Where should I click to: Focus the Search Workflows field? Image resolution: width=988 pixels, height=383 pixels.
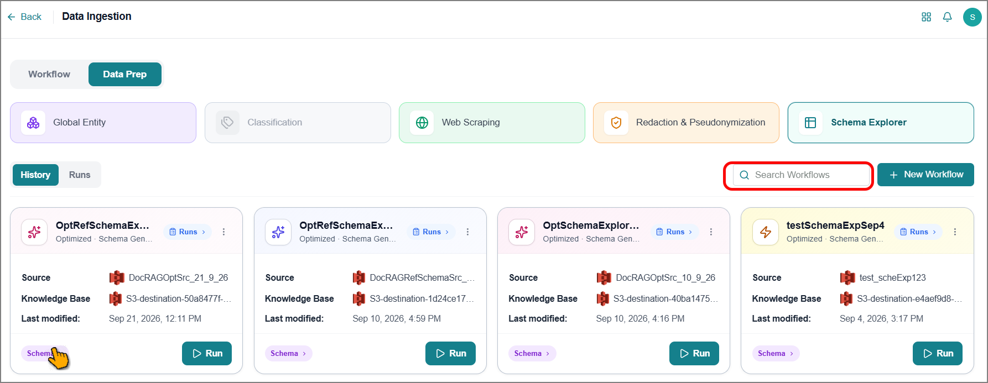(x=801, y=175)
